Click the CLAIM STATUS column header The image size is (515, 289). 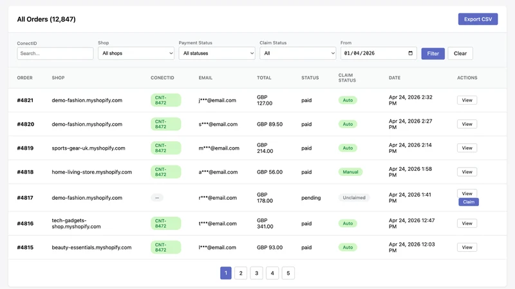pos(347,78)
